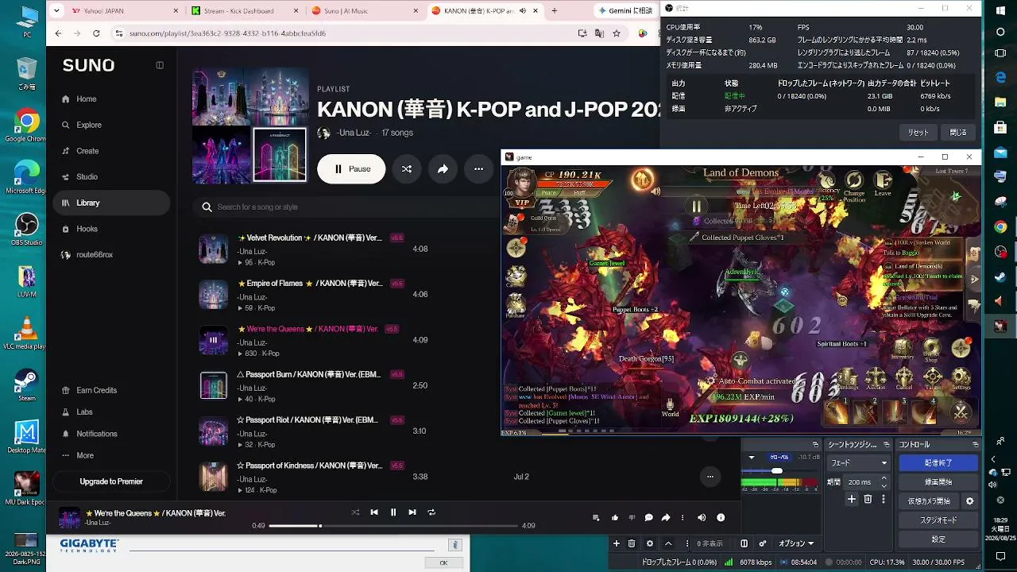Mute the Suno player volume
The height and width of the screenshot is (572, 1017).
pyautogui.click(x=702, y=518)
